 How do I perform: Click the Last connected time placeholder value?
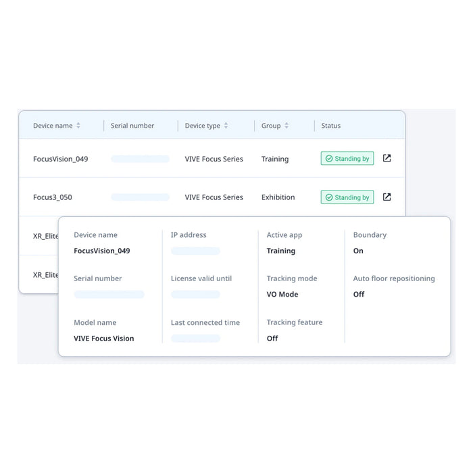coord(195,338)
